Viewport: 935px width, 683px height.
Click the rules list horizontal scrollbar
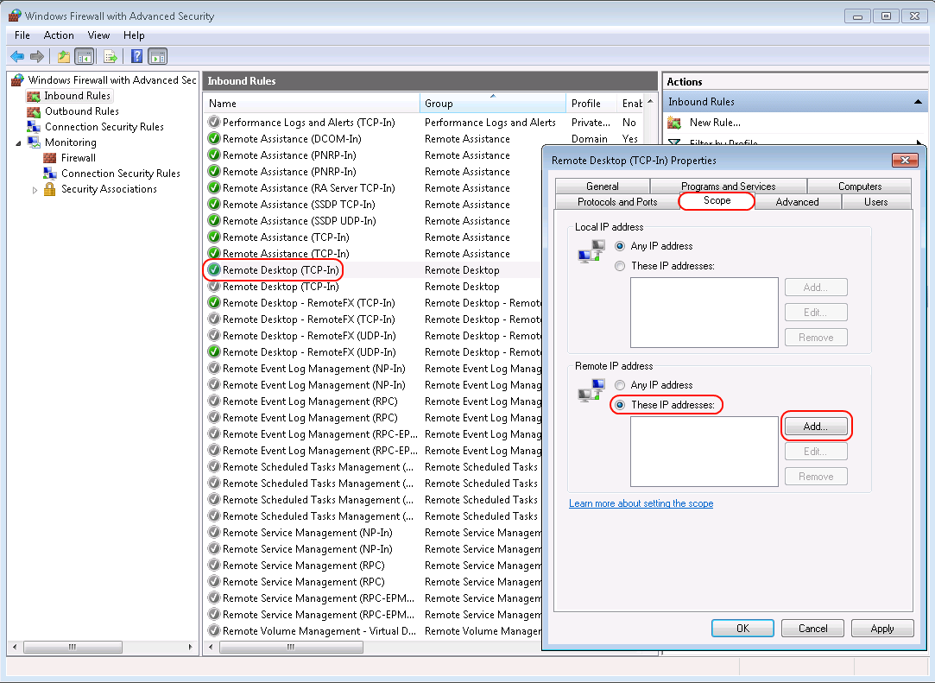click(371, 647)
